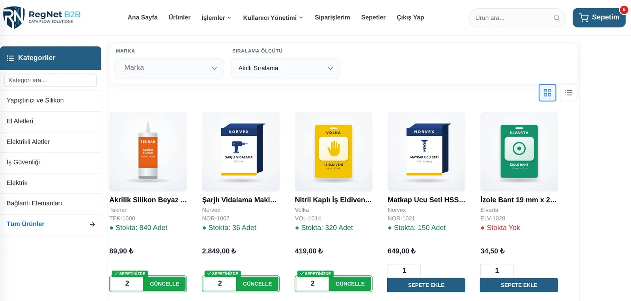Open Matkap Ucu Seti HSS product title
Screen dimensions: 631x301
click(426, 200)
